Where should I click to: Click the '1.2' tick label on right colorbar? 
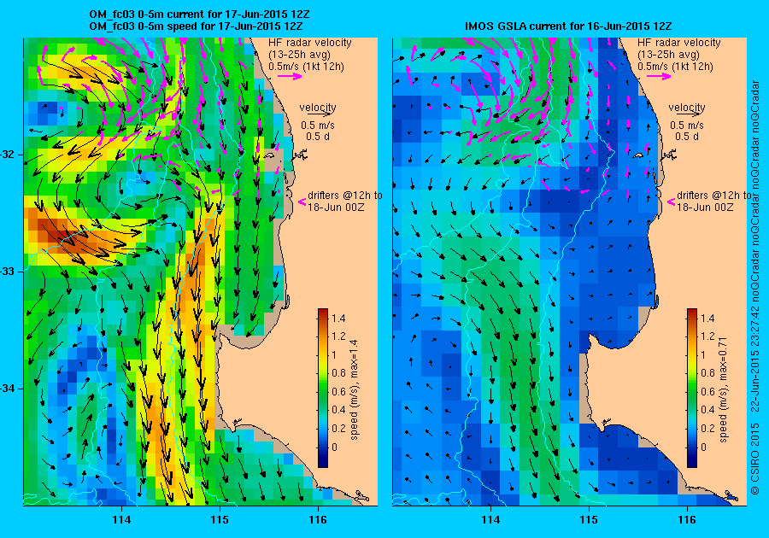(707, 336)
